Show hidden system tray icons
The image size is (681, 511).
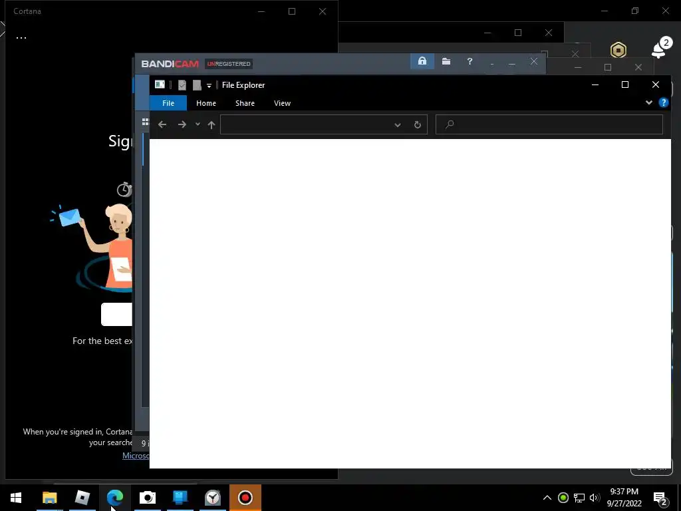point(547,498)
